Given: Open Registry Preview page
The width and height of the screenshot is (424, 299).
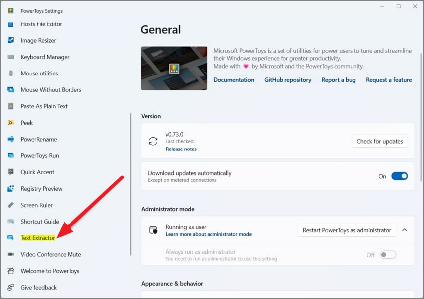Looking at the screenshot, I should (41, 189).
